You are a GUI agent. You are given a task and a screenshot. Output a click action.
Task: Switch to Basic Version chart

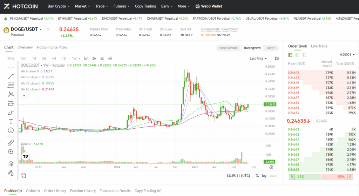click(x=228, y=48)
